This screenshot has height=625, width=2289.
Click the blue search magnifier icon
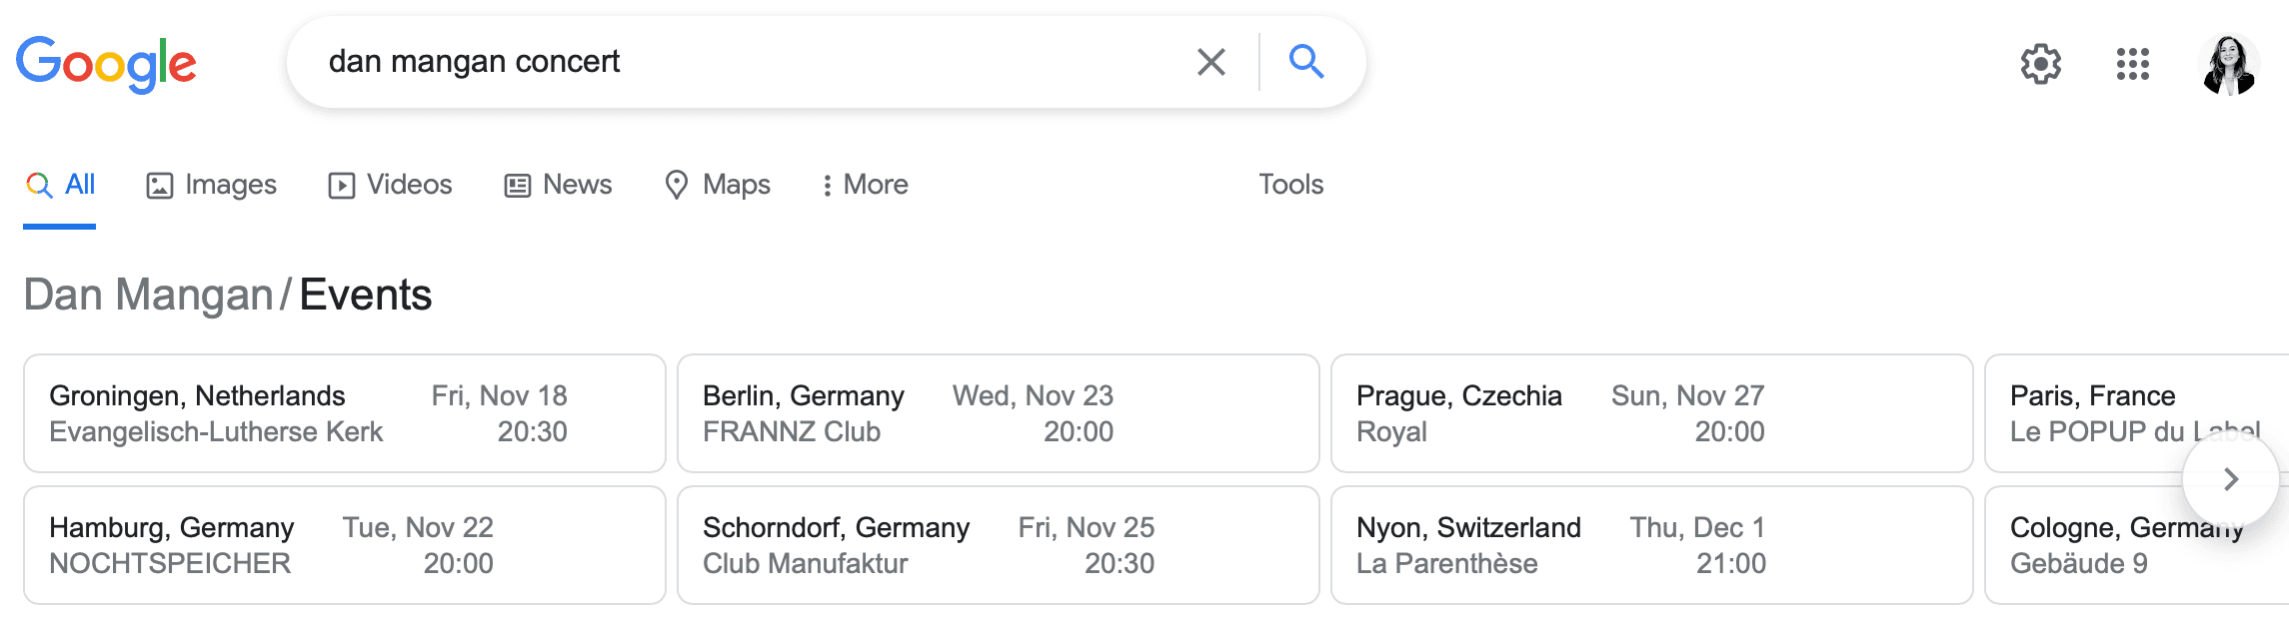1305,62
